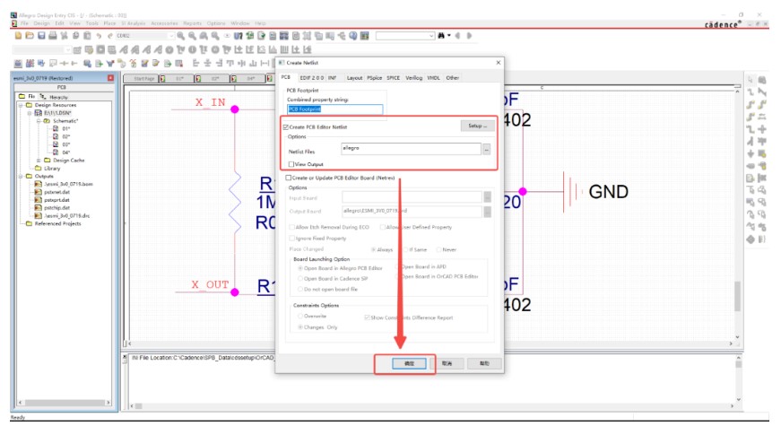Viewport: 781px width, 426px height.
Task: Click the project tree horizontal scrollbar
Action: pos(64,402)
